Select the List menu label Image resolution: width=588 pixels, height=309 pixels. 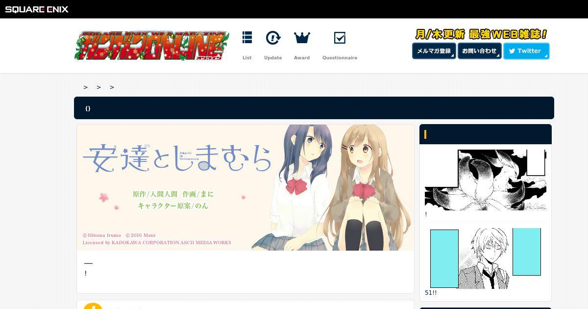pyautogui.click(x=247, y=58)
